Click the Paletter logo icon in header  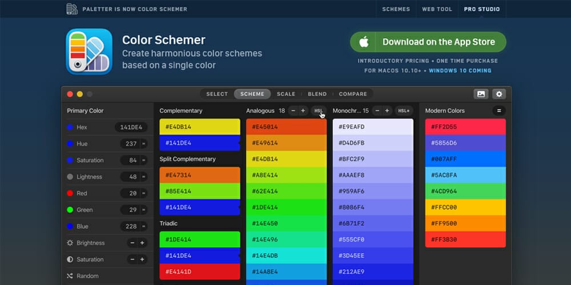click(x=72, y=9)
